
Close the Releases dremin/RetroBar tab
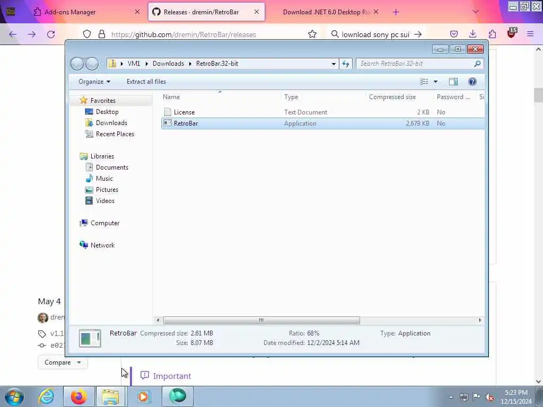pos(256,12)
